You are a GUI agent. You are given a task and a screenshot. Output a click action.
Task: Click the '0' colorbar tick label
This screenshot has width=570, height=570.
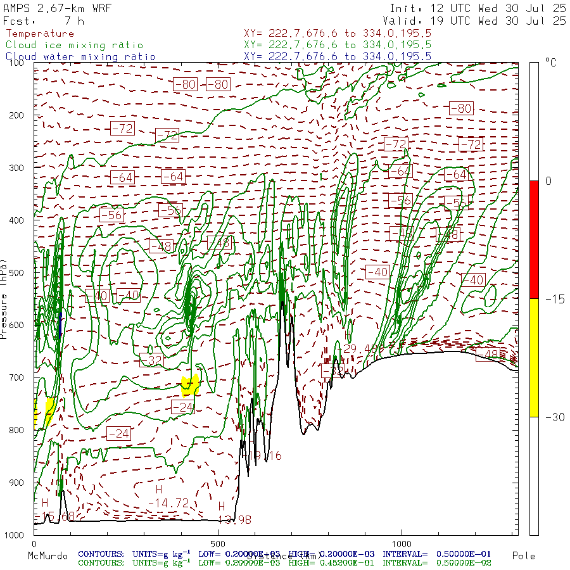coord(548,181)
